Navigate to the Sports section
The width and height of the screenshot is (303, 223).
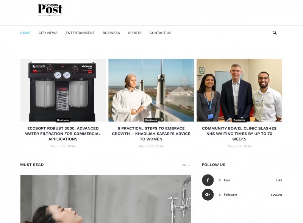coord(134,33)
